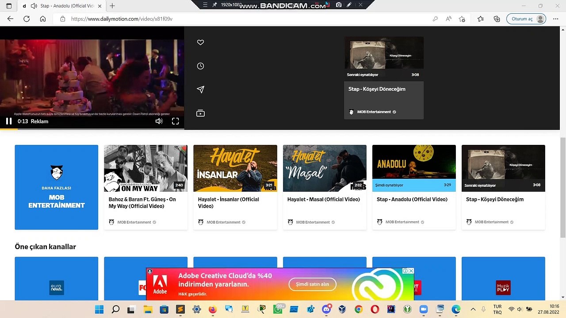Open a new browser tab
The height and width of the screenshot is (318, 566).
pyautogui.click(x=112, y=6)
